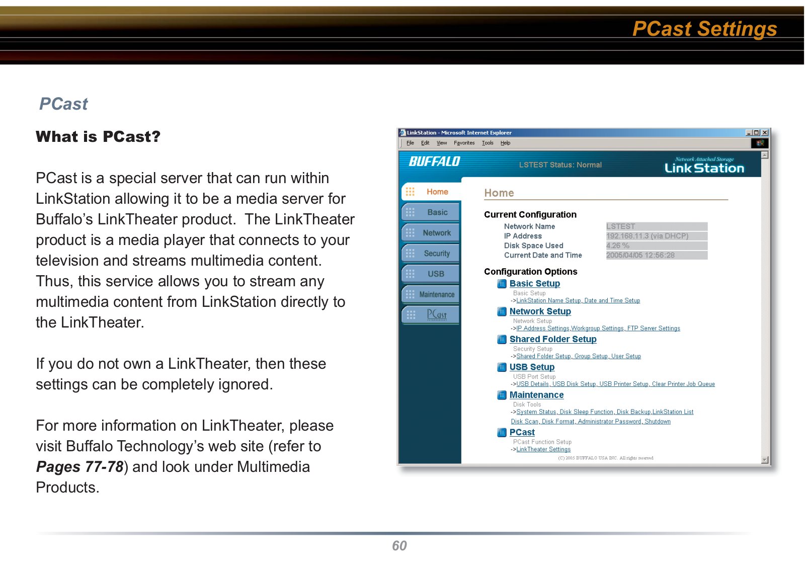
Task: Maximize the LinkStation browser window
Action: click(756, 133)
